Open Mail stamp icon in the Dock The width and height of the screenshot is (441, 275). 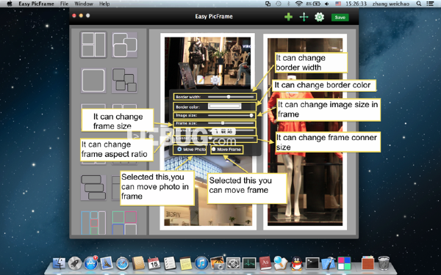107,263
